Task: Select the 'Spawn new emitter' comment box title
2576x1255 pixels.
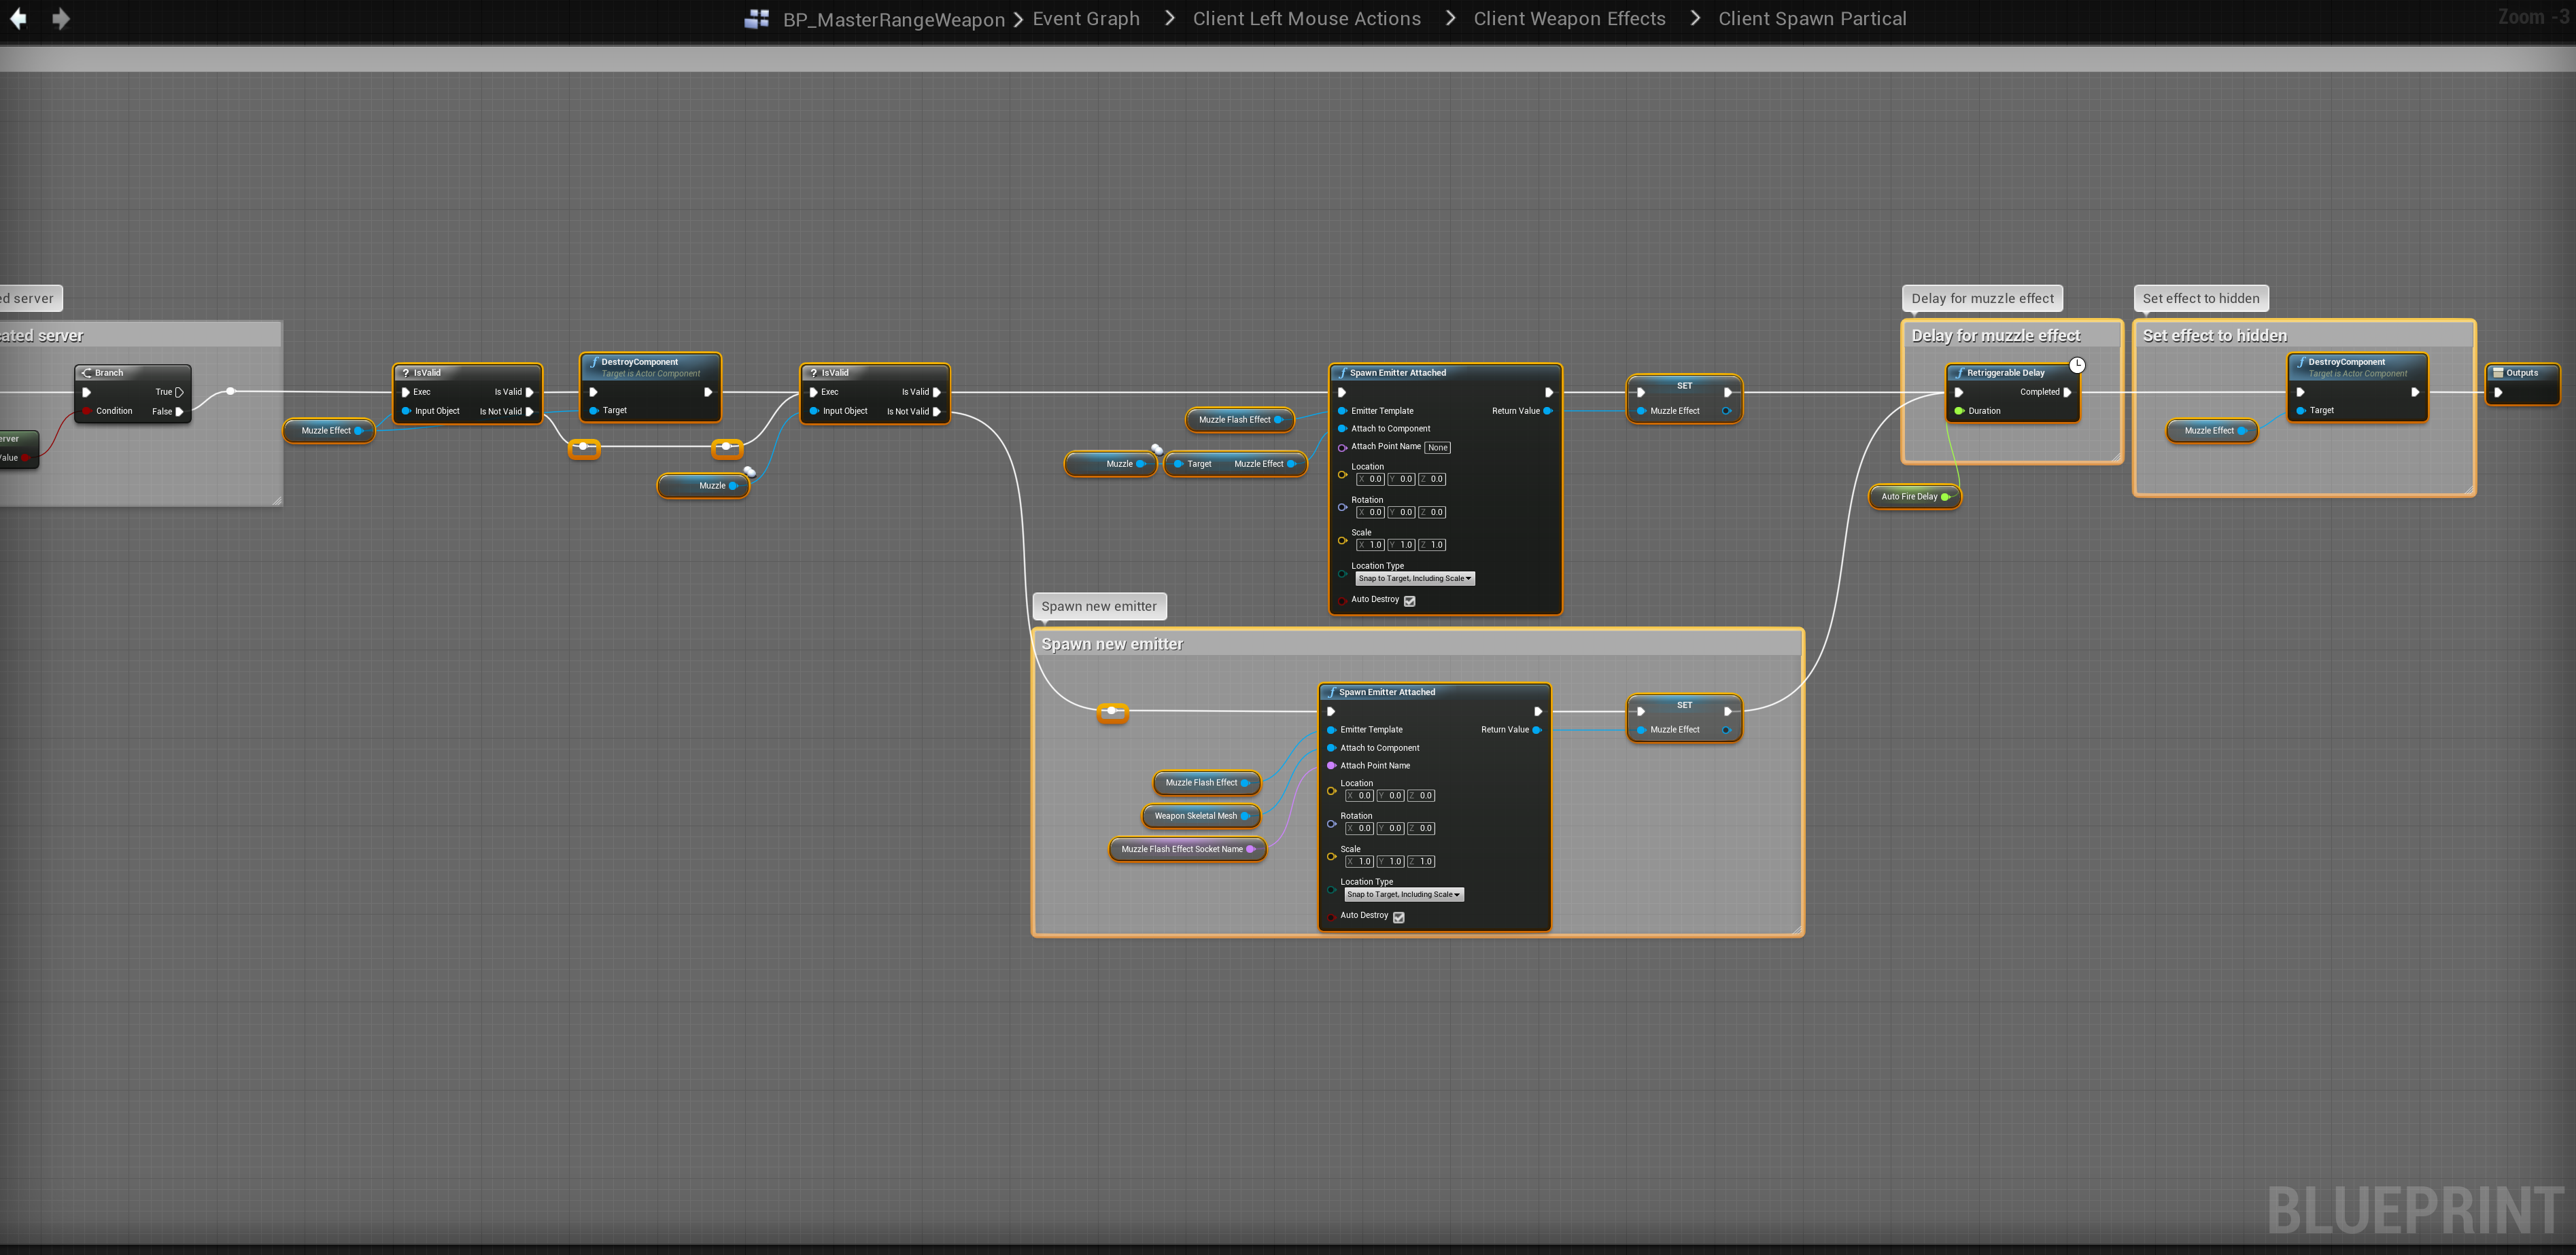Action: [x=1112, y=644]
